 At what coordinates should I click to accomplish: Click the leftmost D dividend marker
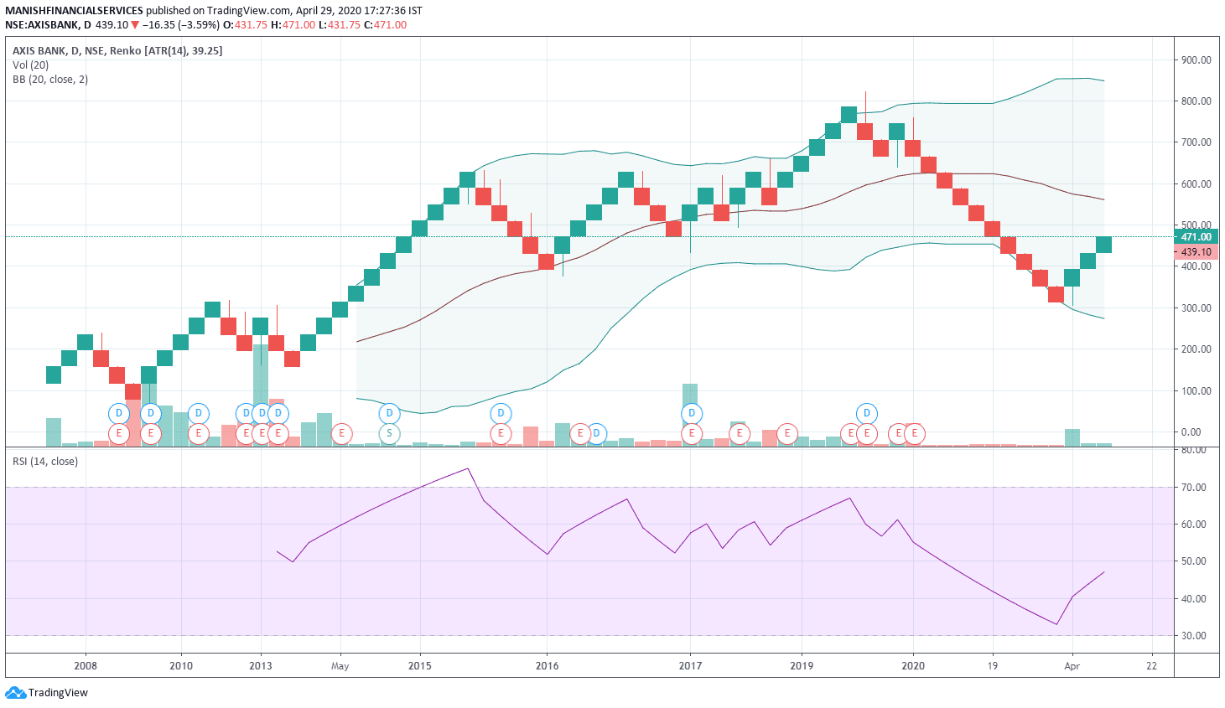pyautogui.click(x=119, y=413)
